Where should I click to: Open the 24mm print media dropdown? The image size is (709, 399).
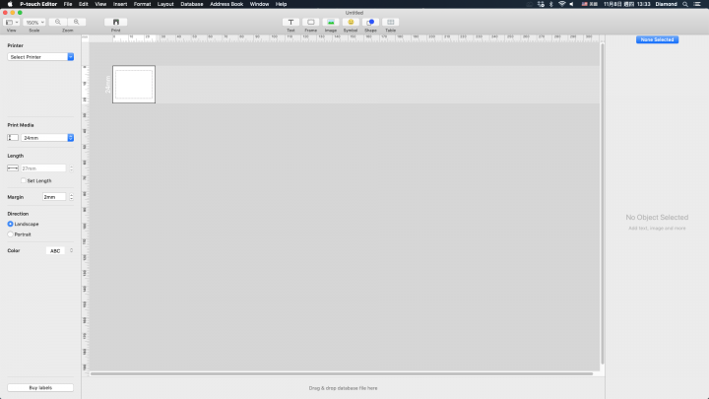(47, 138)
